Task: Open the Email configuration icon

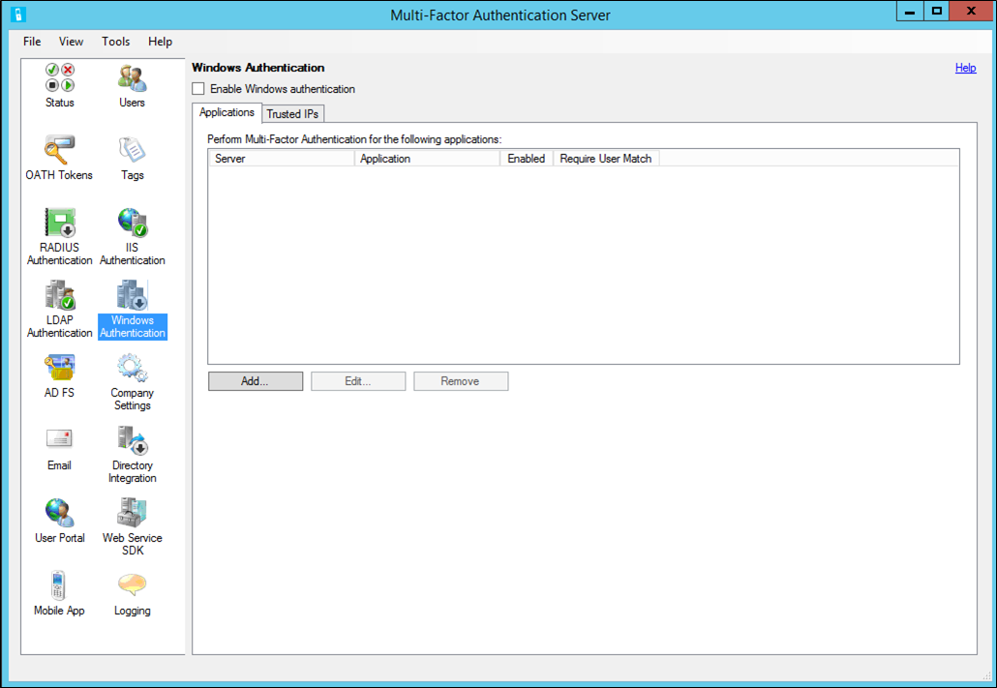Action: 59,440
